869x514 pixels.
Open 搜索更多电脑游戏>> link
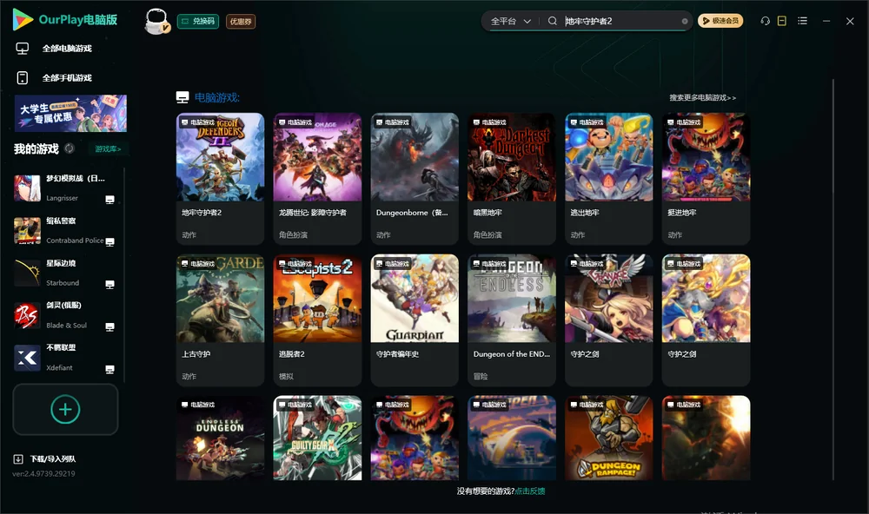point(702,97)
